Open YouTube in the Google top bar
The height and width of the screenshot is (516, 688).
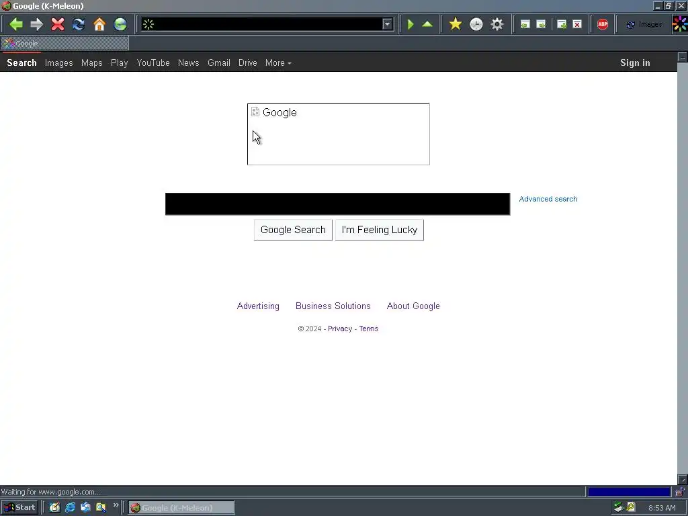pos(153,62)
